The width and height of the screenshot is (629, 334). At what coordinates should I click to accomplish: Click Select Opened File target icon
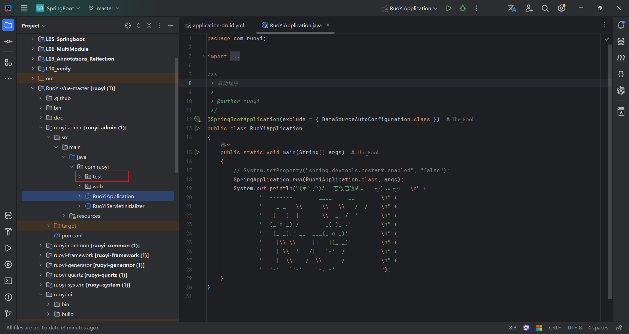(128, 26)
